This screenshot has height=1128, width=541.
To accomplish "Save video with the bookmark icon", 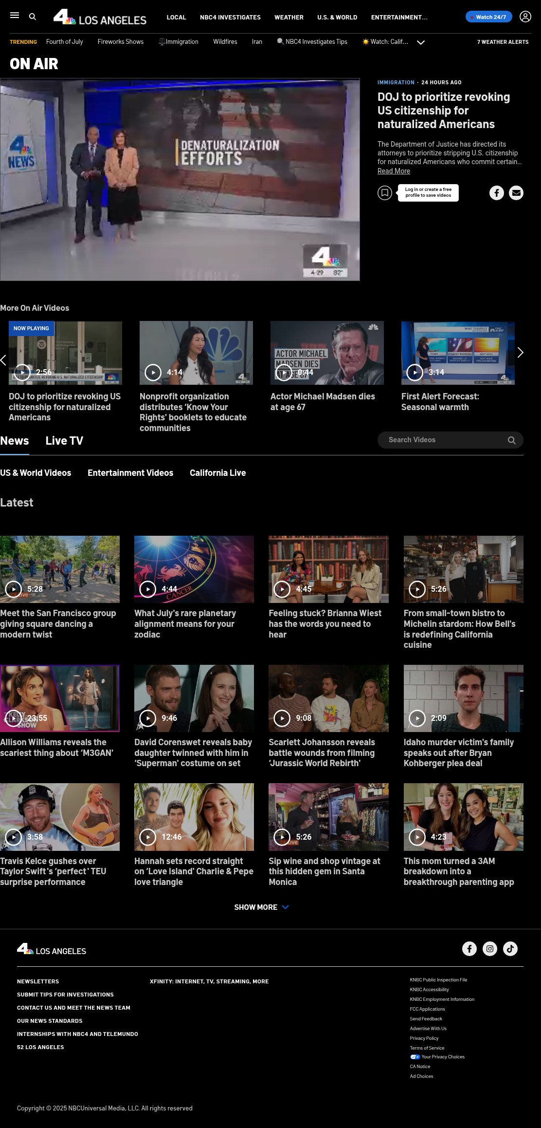I will (385, 193).
